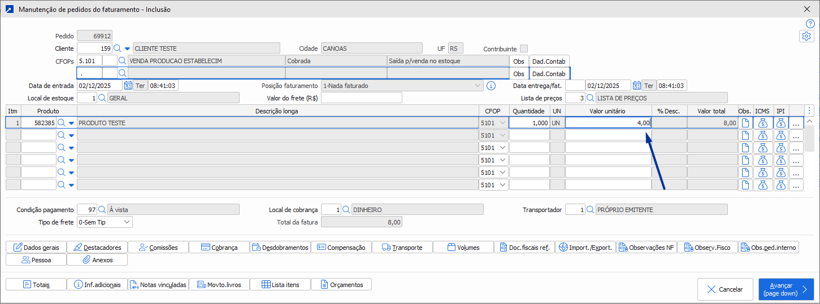This screenshot has height=304, width=820.
Task: Open the Dados gerais section
Action: (x=36, y=247)
